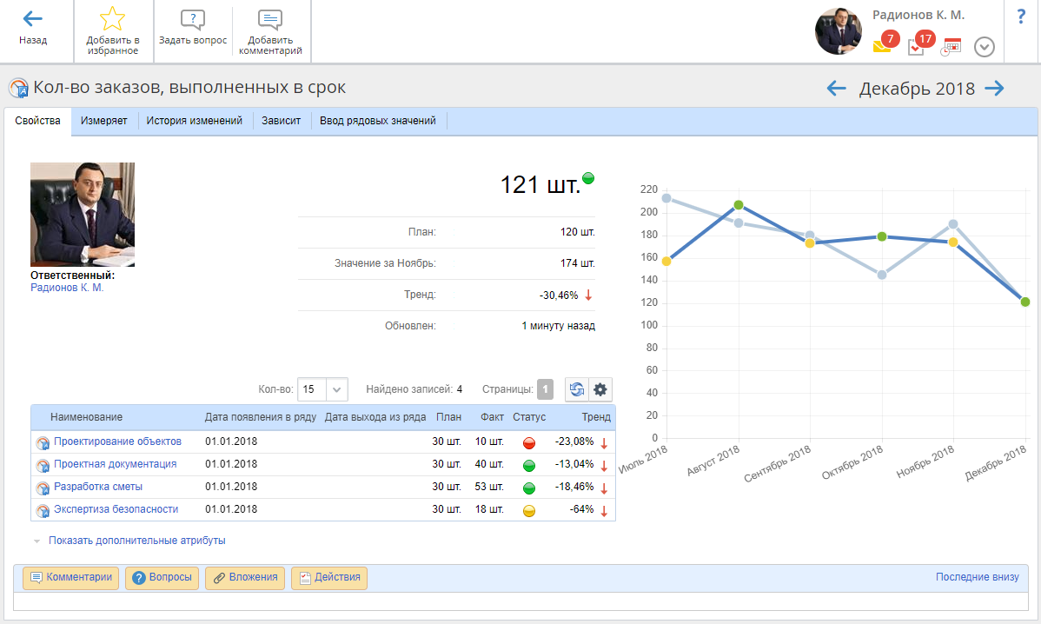The width and height of the screenshot is (1041, 624).
Task: Open tasks icon showing 17 notifications
Action: (917, 47)
